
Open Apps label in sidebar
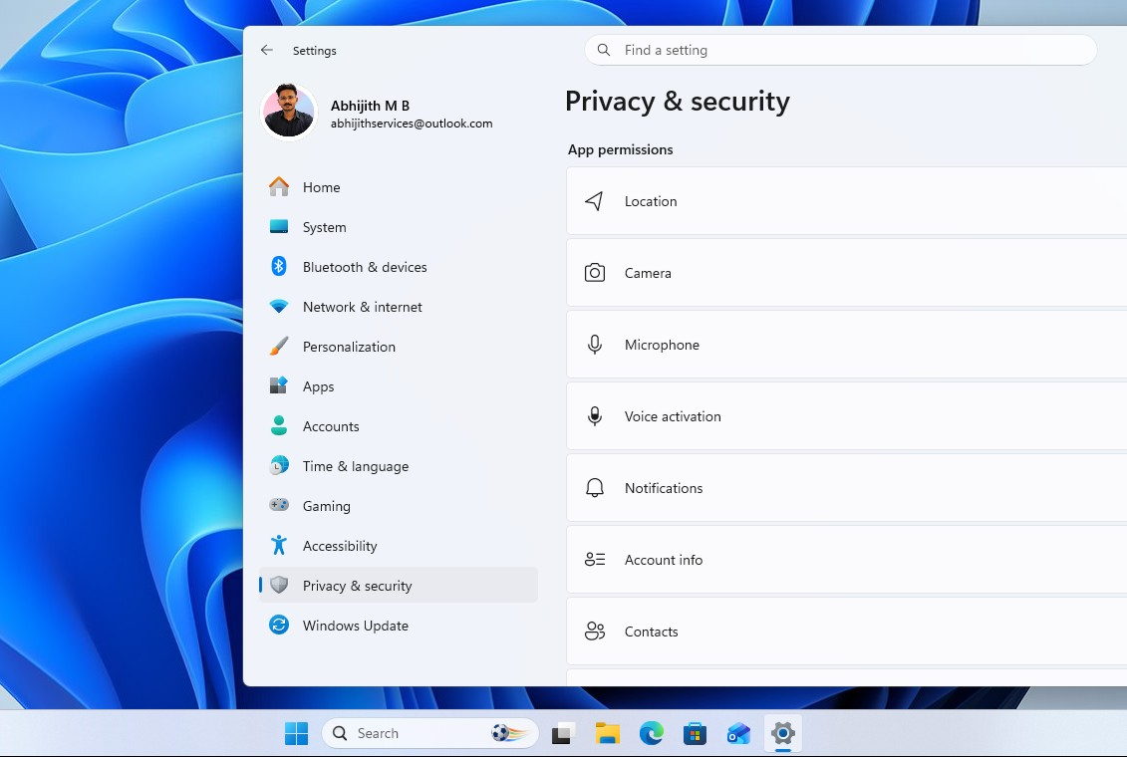[x=319, y=386]
